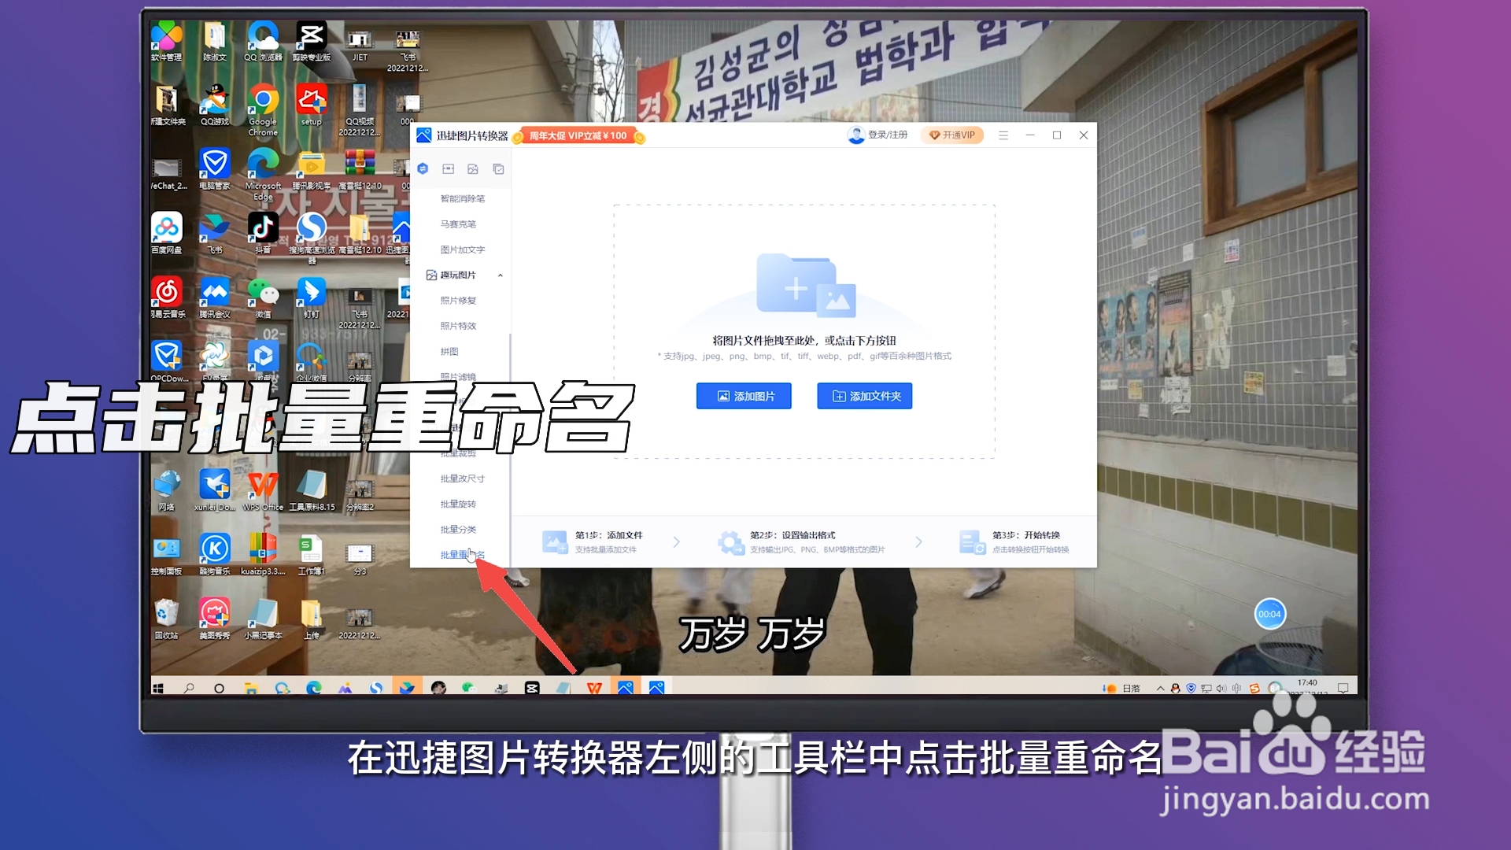Open the WPS Office desktop icon

point(263,486)
